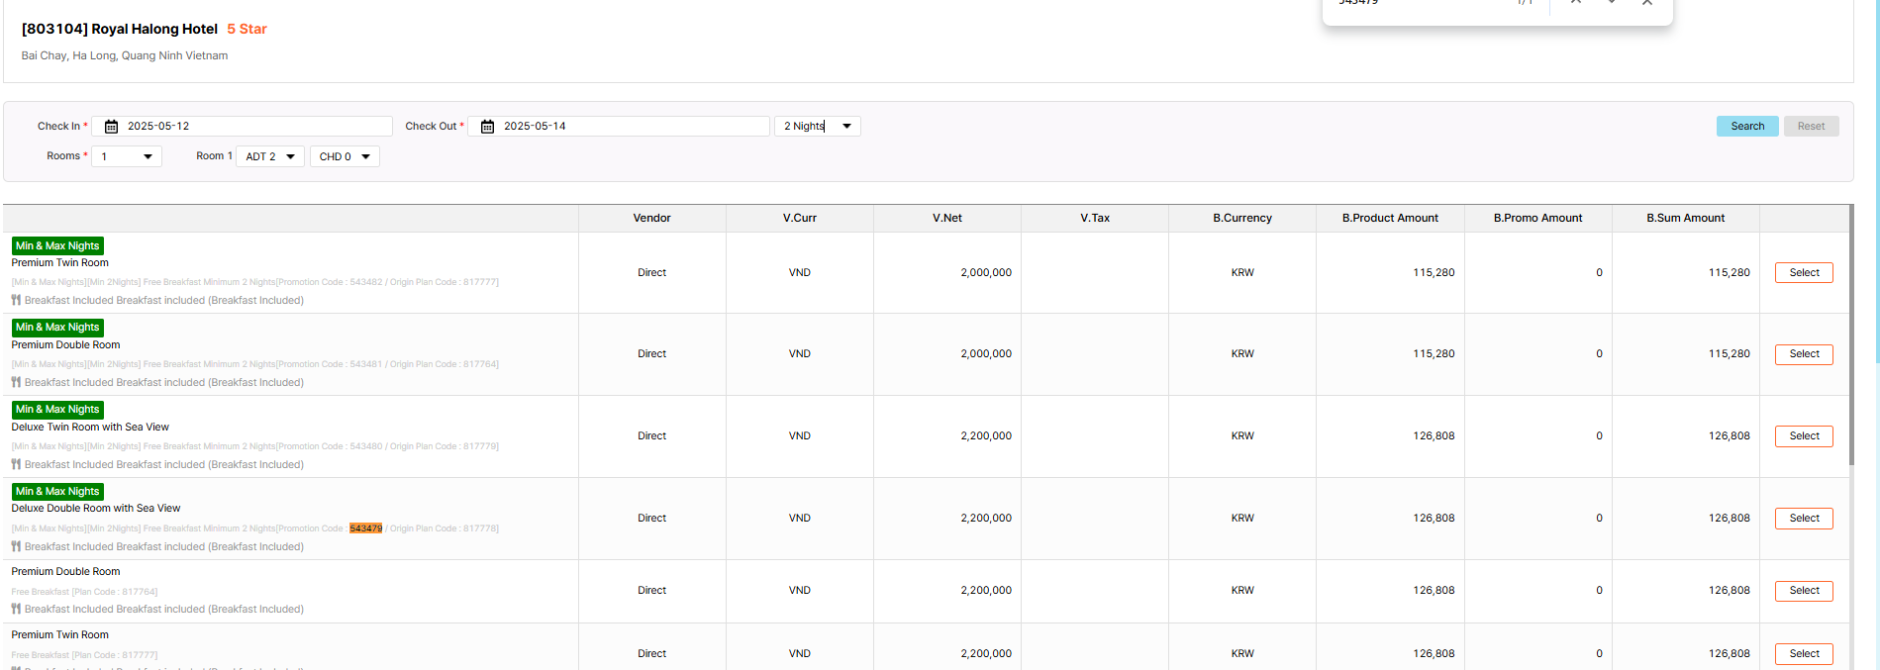This screenshot has width=1880, height=670.
Task: Click the 5 Star rating label
Action: pyautogui.click(x=247, y=30)
